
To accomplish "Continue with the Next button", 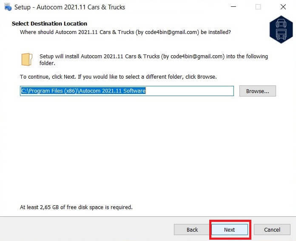I will coord(230,230).
